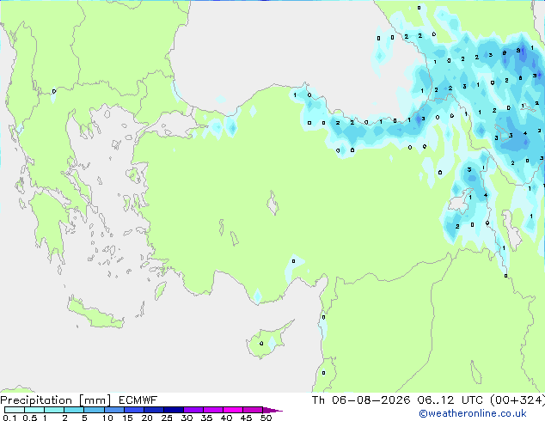Click the Peloponnese peninsula in southern Greece
The width and height of the screenshot is (545, 421).
[x=49, y=224]
